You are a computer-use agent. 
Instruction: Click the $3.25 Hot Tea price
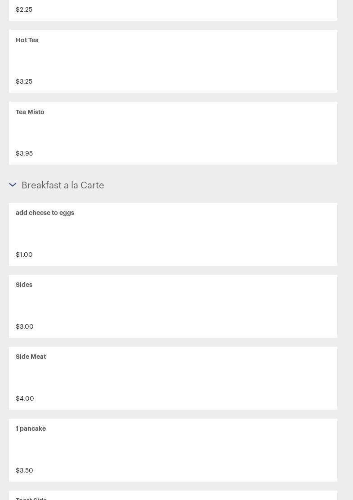24,81
